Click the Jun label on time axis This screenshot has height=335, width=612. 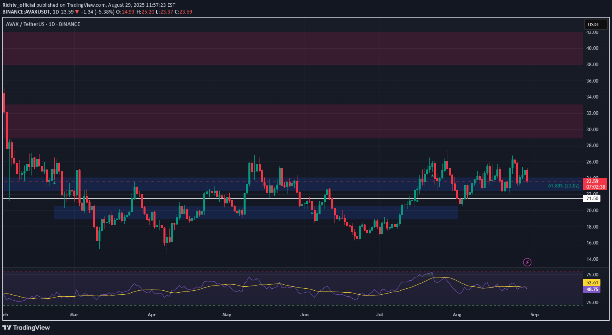304,315
